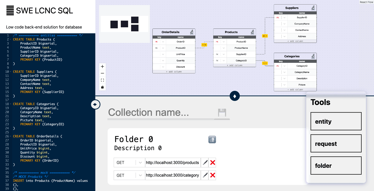Open key dropdown for Products CategoryID column
The image size is (374, 191).
point(224,61)
